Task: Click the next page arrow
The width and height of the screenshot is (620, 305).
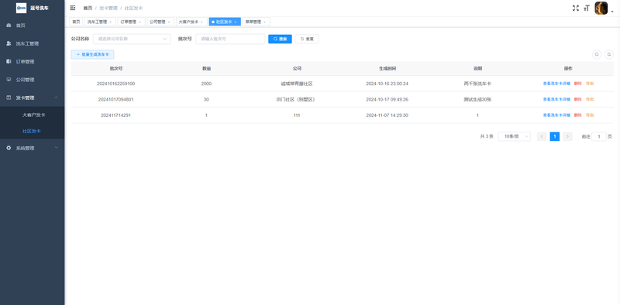Action: (x=567, y=136)
